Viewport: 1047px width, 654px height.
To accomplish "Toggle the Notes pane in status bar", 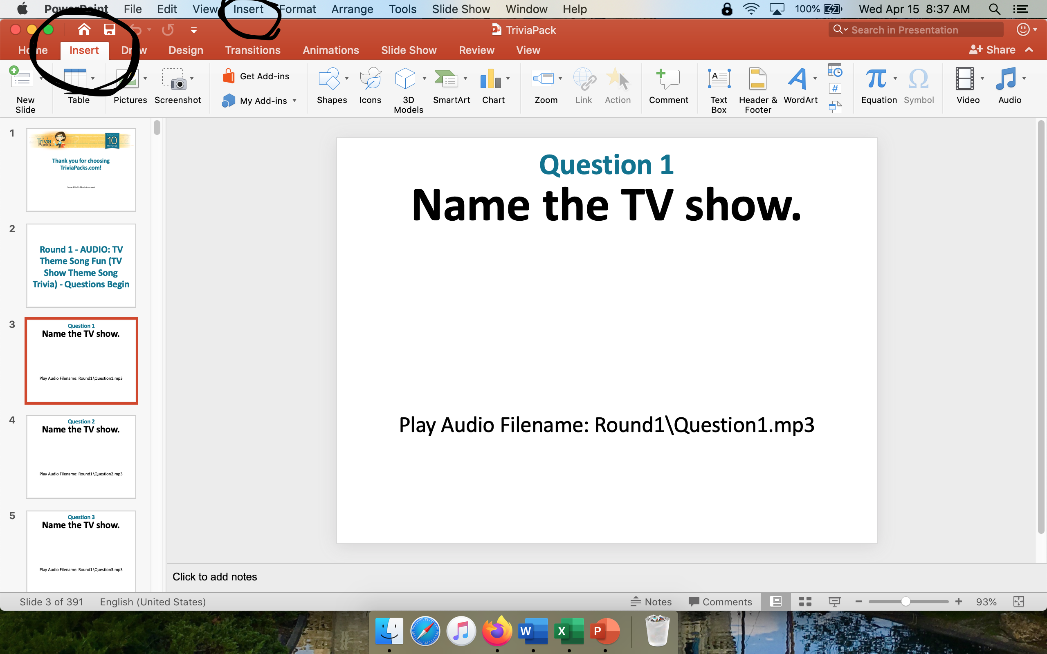I will click(x=651, y=602).
